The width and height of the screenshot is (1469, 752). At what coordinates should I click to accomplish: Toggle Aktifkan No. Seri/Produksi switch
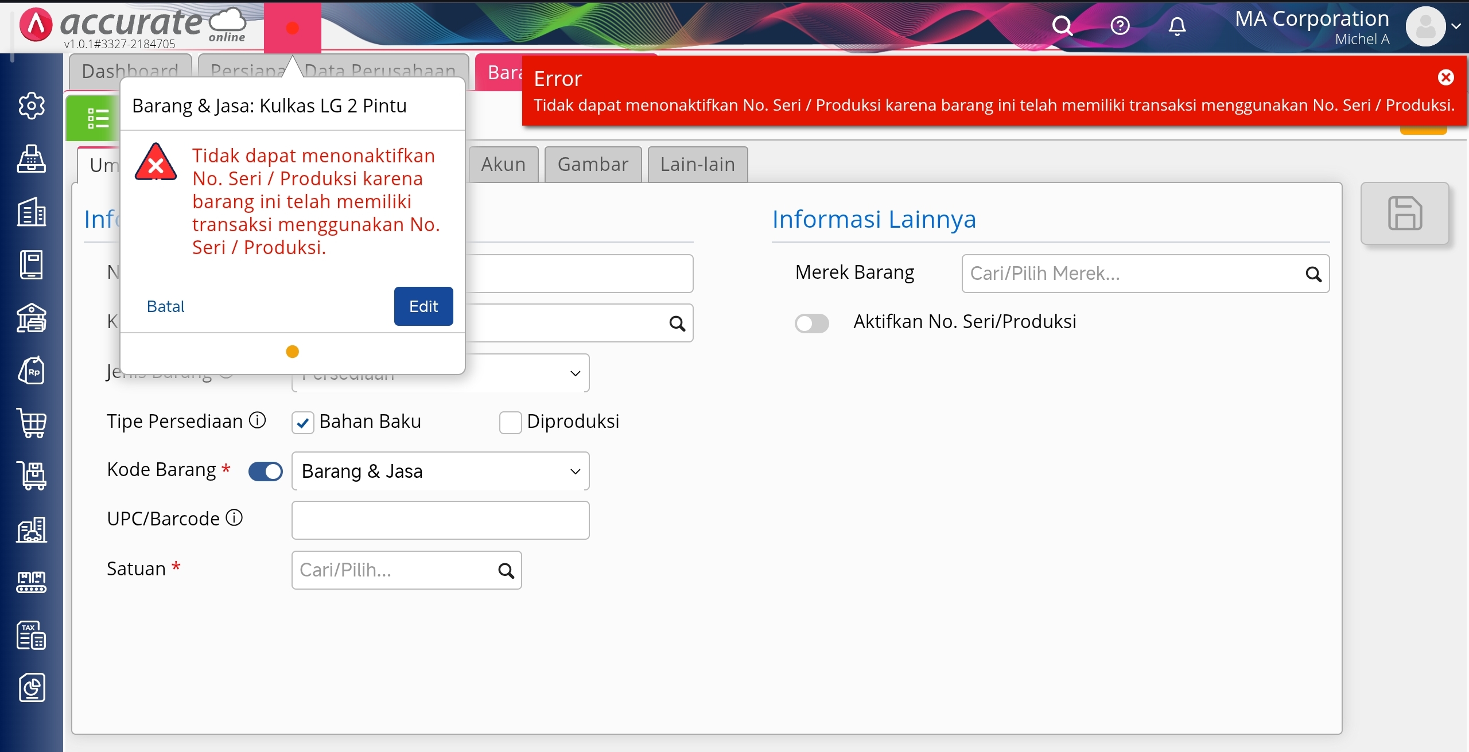tap(811, 323)
